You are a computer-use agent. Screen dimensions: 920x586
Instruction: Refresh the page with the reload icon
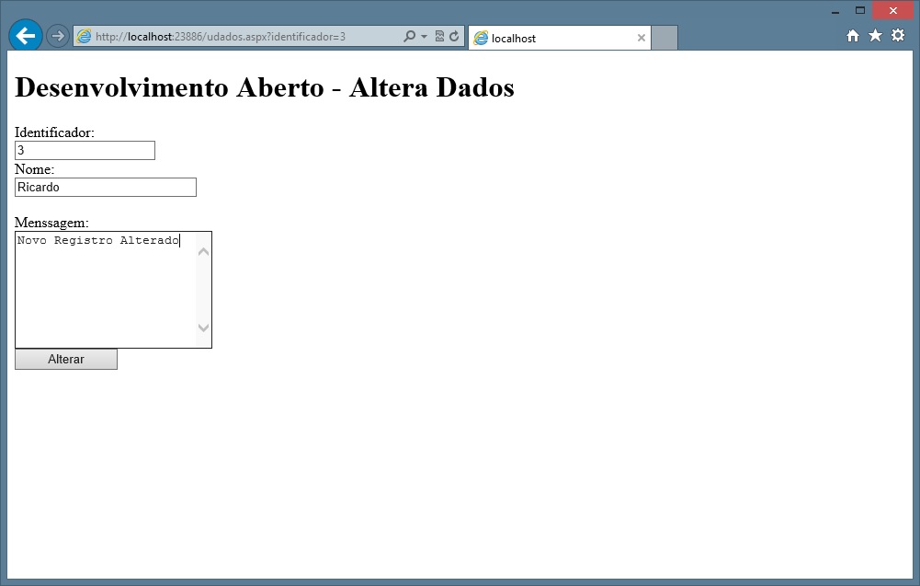tap(454, 37)
